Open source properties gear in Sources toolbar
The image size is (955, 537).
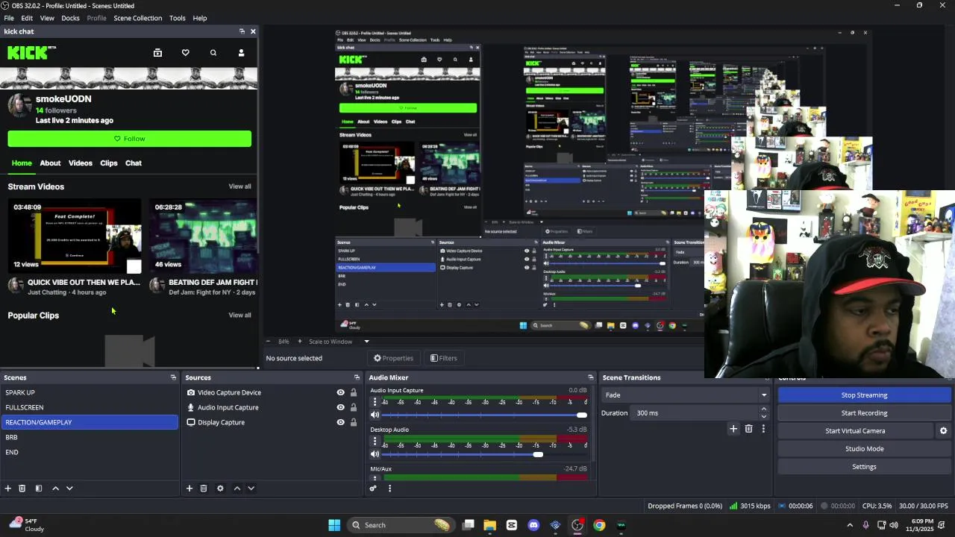(x=220, y=489)
